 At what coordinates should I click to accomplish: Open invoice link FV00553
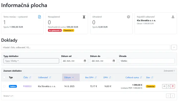(x=27, y=86)
